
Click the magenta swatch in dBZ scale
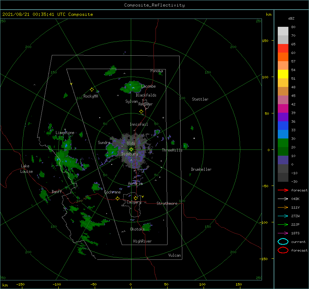click(x=283, y=108)
